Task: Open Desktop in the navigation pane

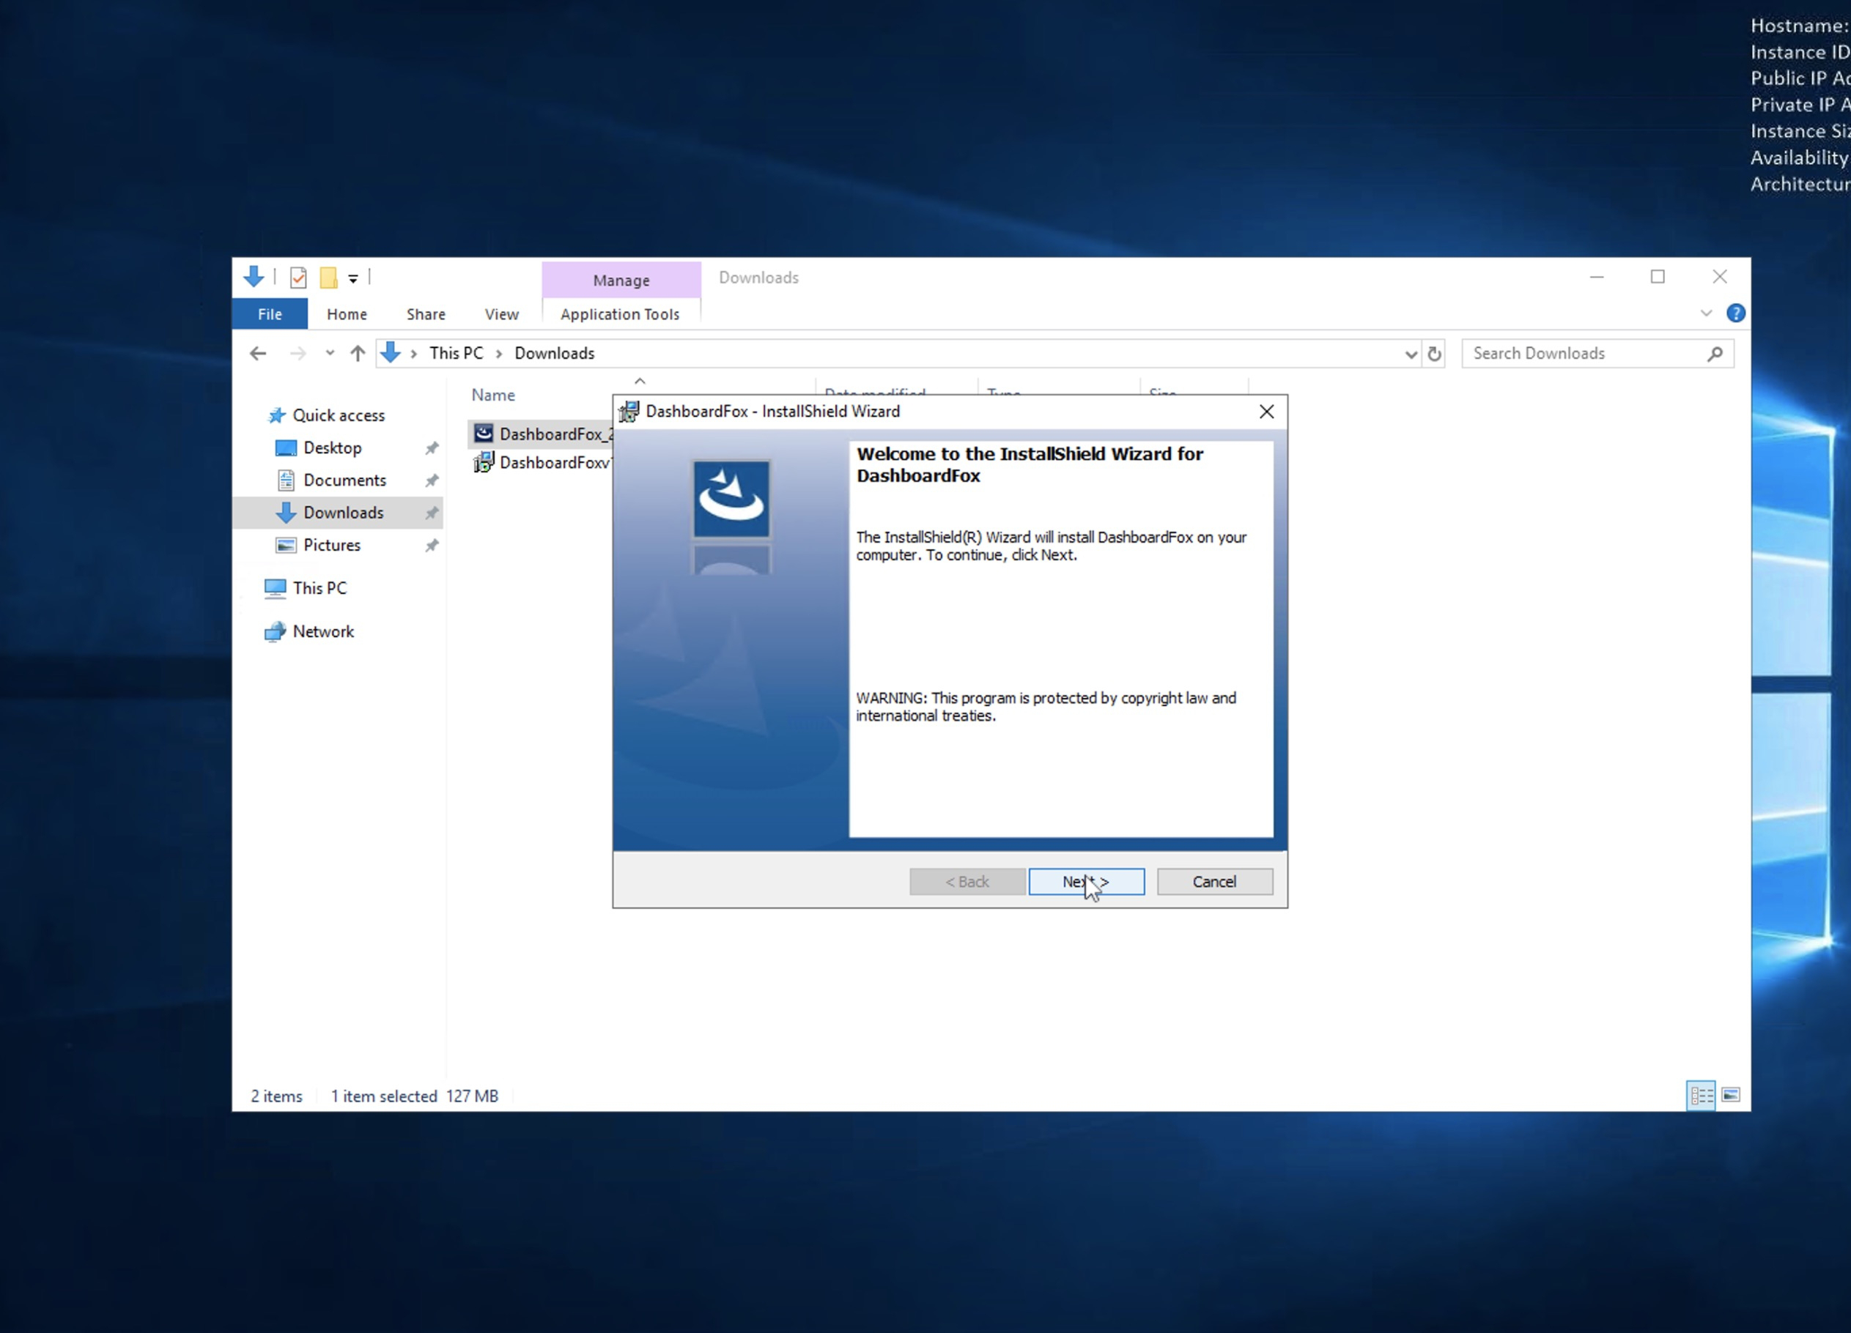Action: point(332,448)
